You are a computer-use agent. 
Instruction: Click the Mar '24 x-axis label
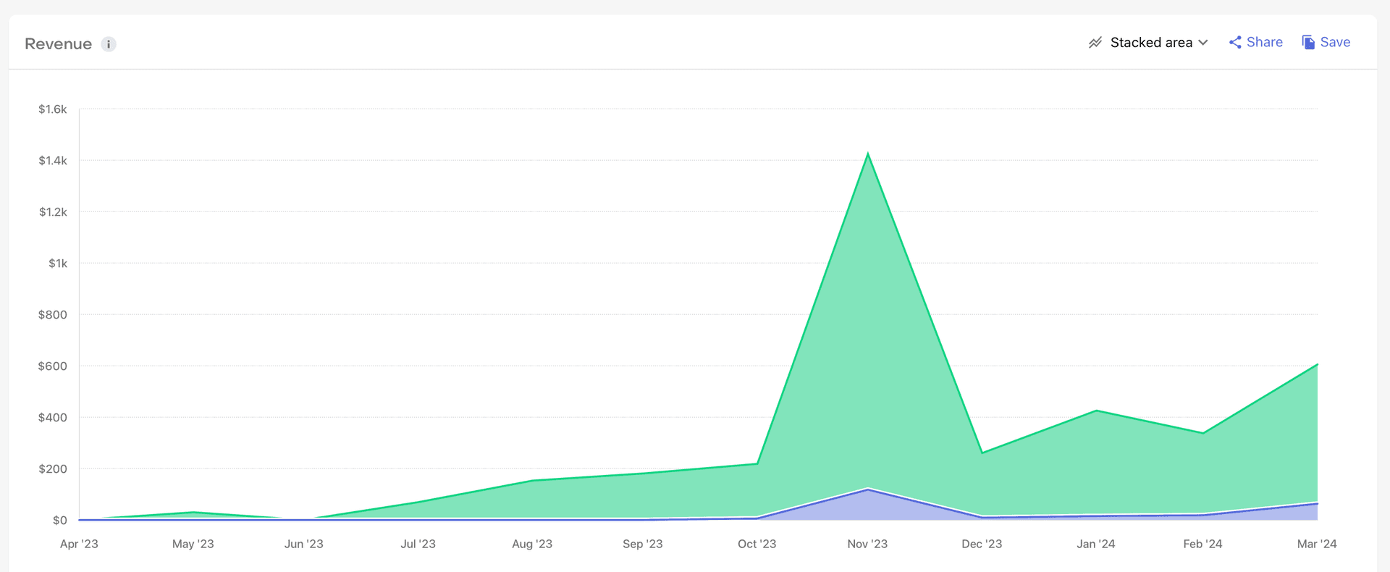1317,544
